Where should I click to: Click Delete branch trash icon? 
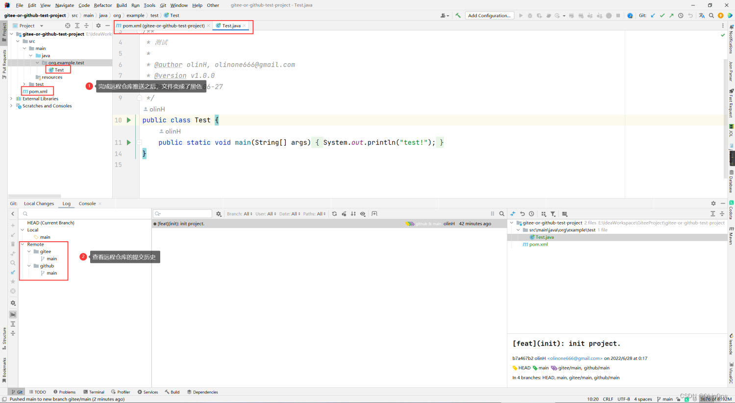(x=13, y=244)
